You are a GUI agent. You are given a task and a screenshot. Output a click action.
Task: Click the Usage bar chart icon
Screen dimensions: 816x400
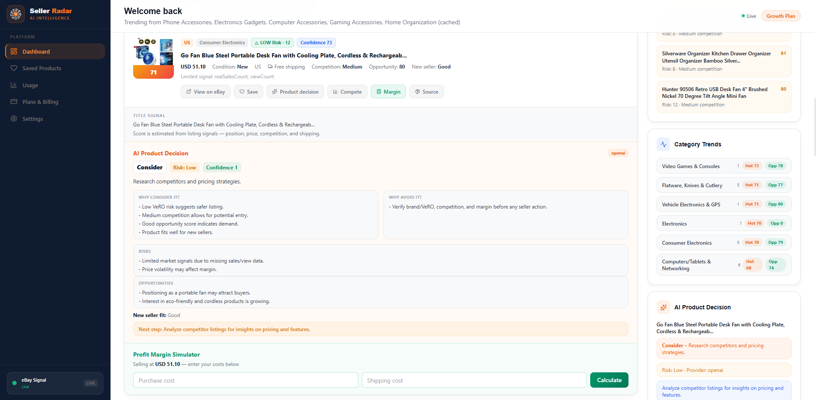[x=14, y=85]
